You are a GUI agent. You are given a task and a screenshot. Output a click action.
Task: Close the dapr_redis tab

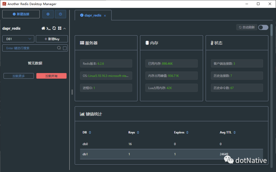pos(105,15)
